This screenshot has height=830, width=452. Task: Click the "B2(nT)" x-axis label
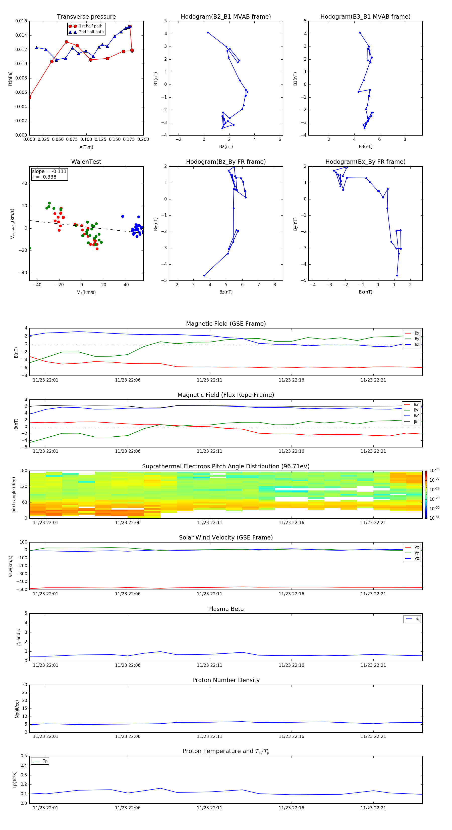point(226,147)
